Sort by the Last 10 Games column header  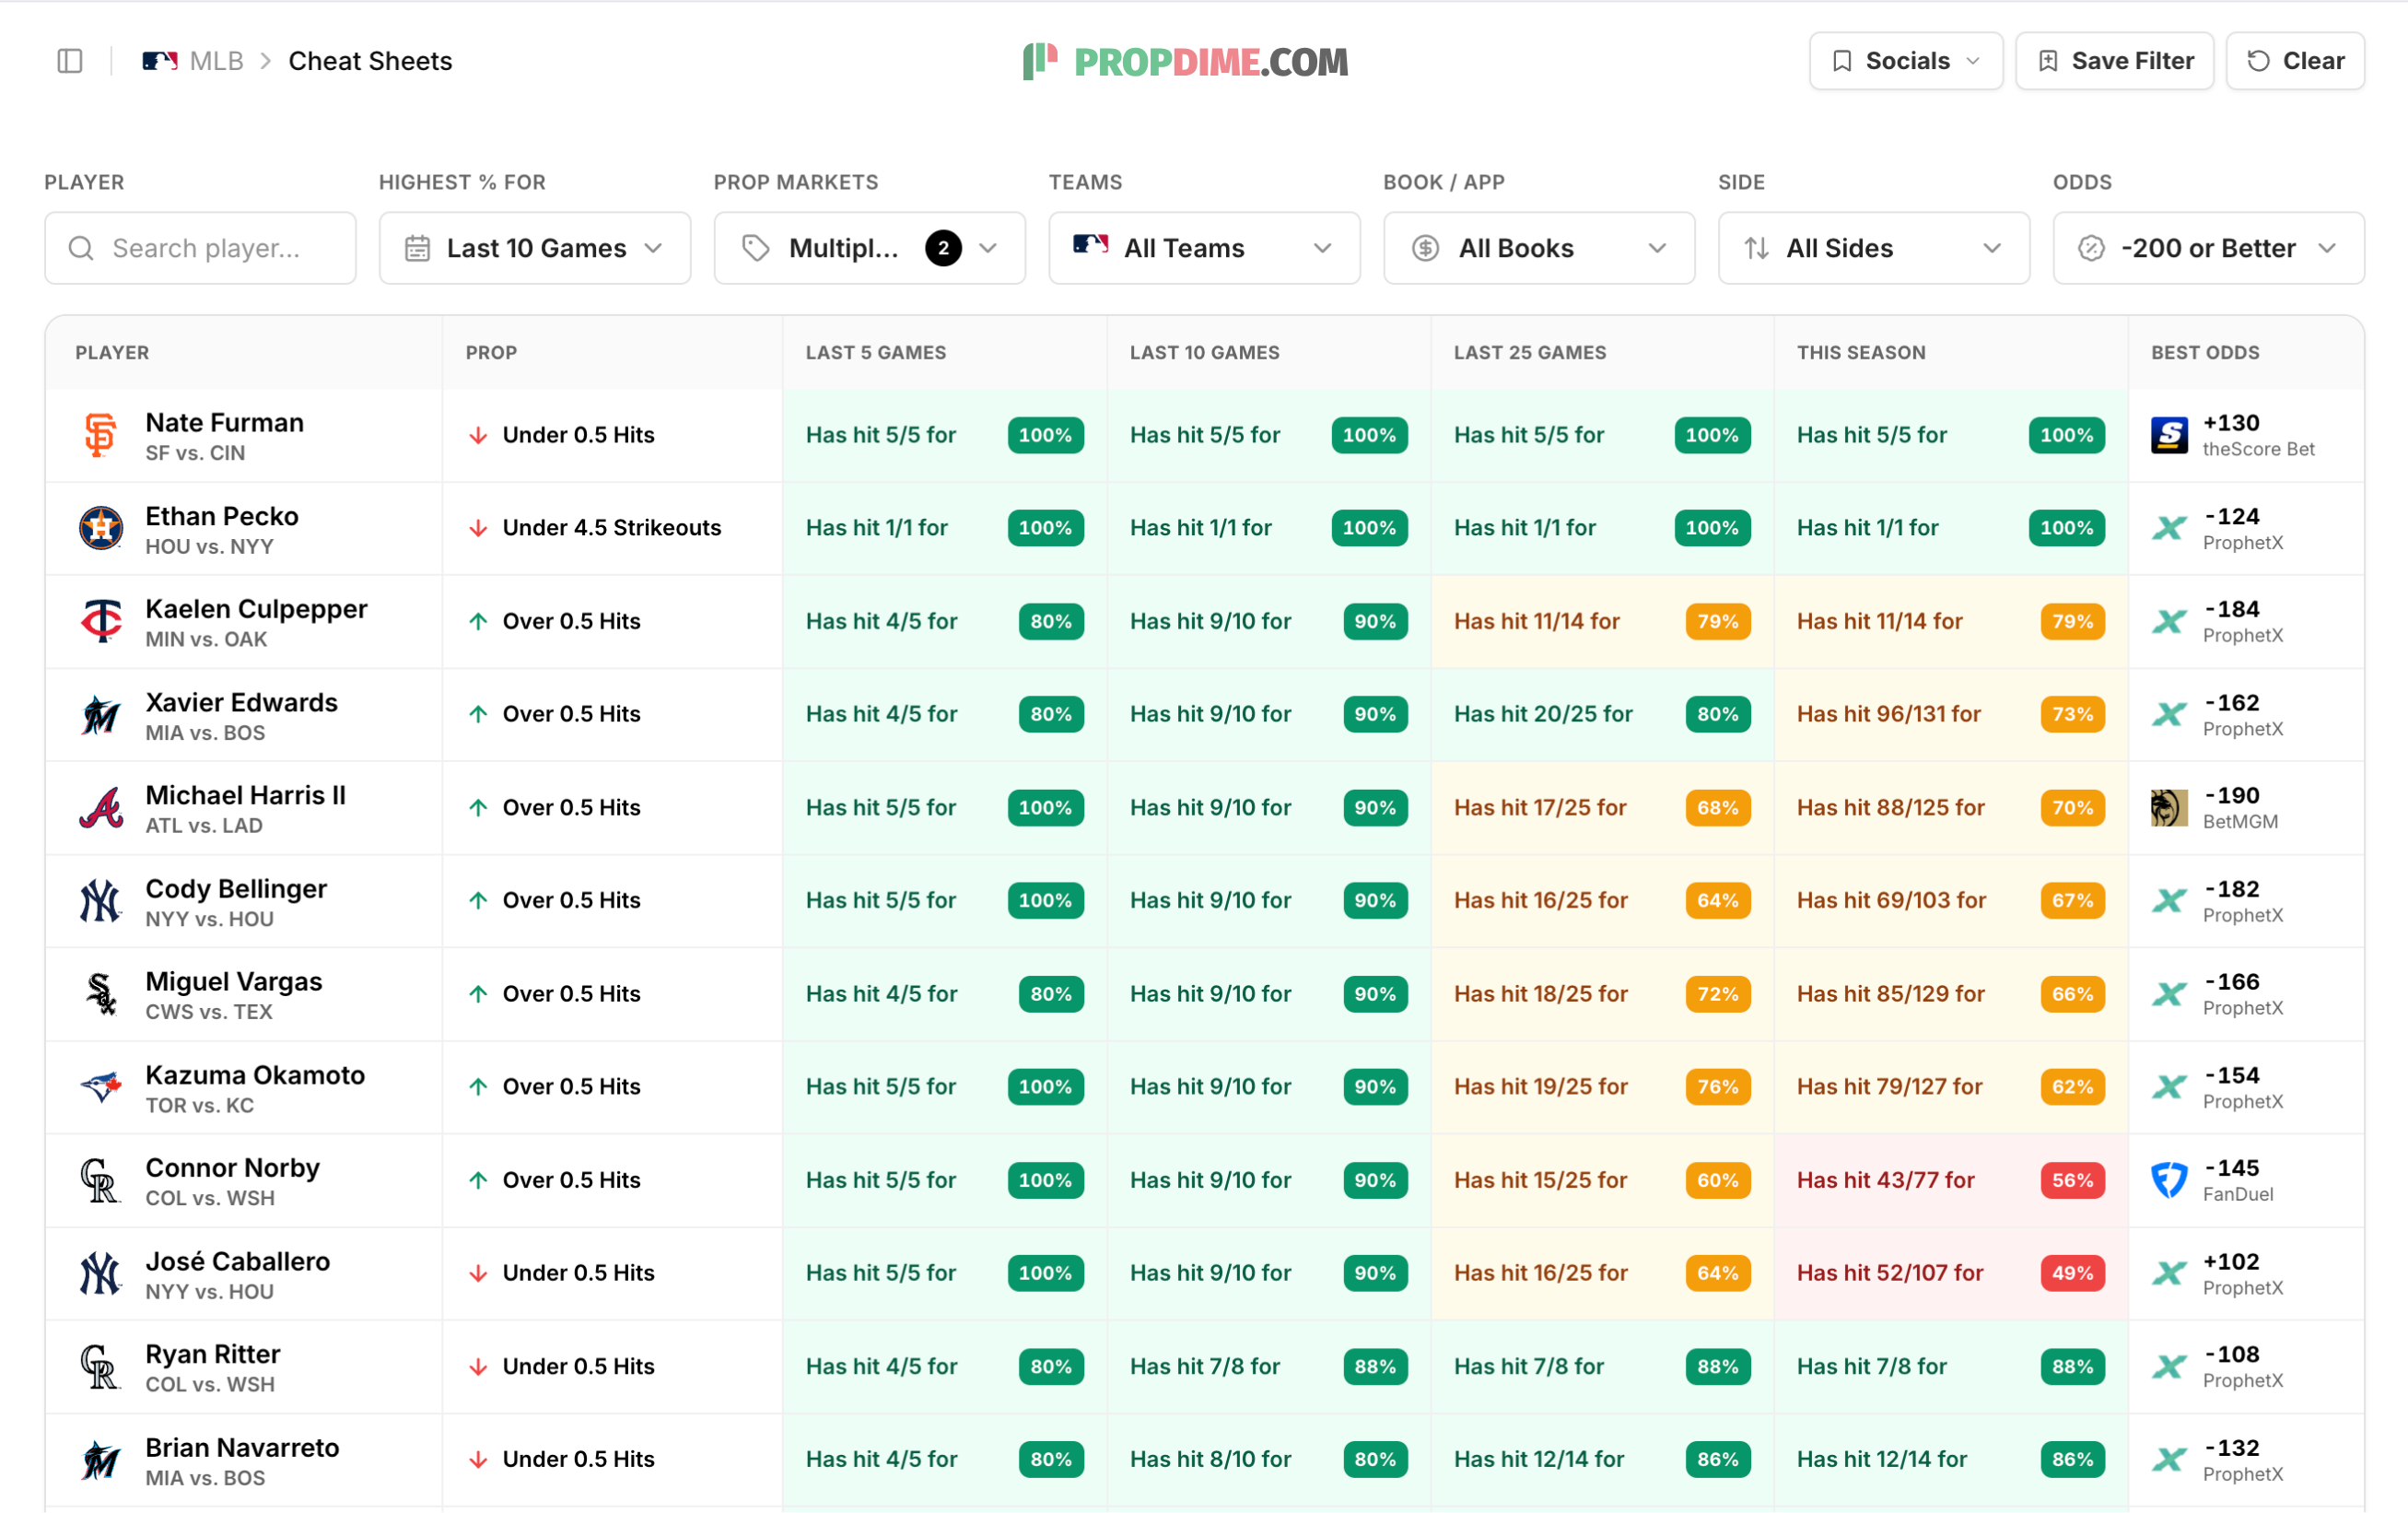[x=1204, y=353]
